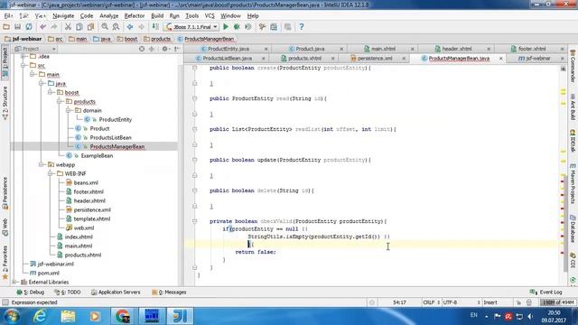Click the Save All toolbar icon
This screenshot has height=325, width=578.
(x=17, y=27)
